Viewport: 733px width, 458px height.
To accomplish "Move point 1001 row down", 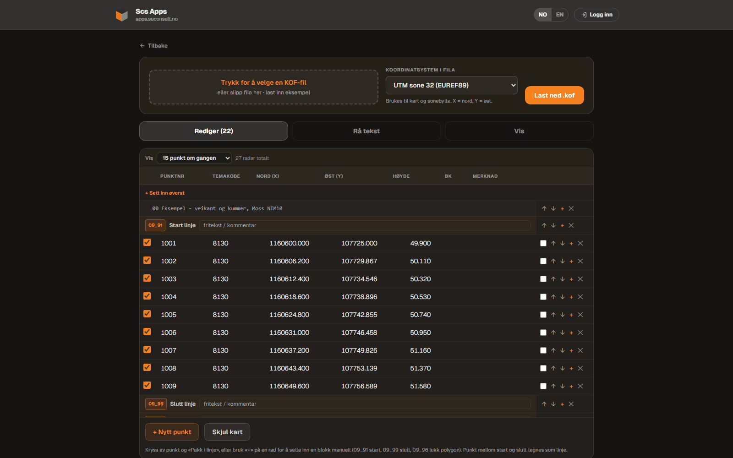I will click(563, 243).
